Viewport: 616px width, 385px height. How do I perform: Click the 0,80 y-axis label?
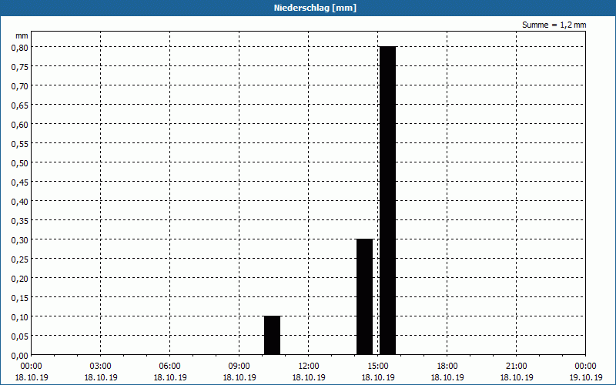[x=20, y=48]
